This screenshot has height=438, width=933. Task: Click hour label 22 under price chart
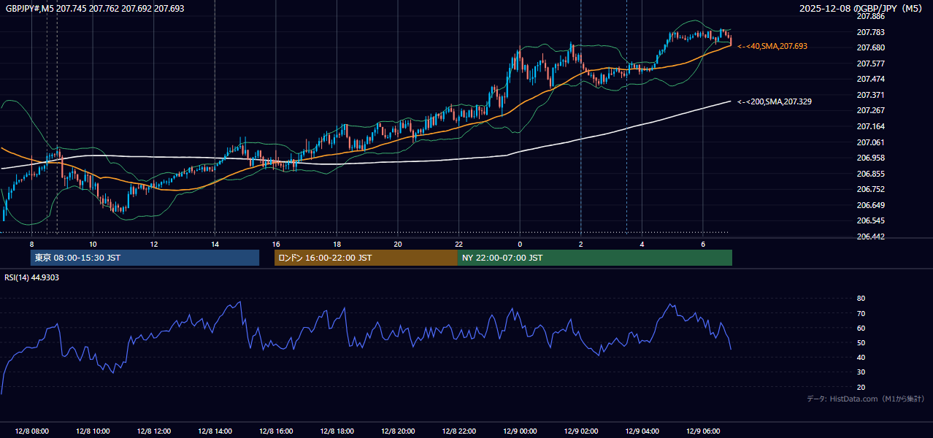click(x=458, y=244)
